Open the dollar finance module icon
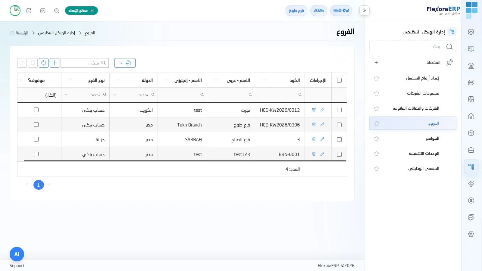The image size is (482, 271). point(471,201)
